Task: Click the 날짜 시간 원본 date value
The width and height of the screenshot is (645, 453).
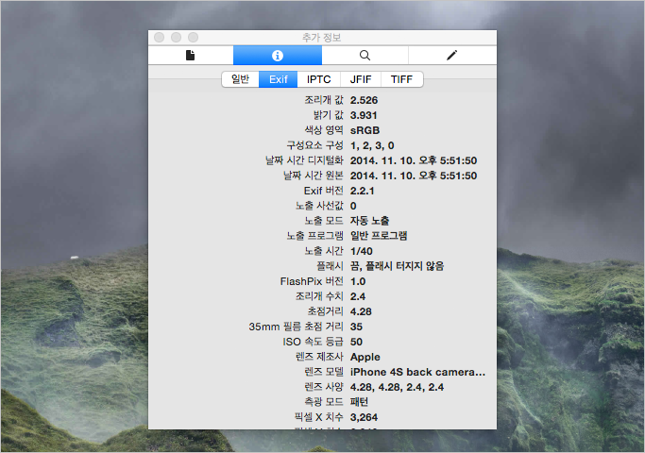Action: [x=414, y=176]
